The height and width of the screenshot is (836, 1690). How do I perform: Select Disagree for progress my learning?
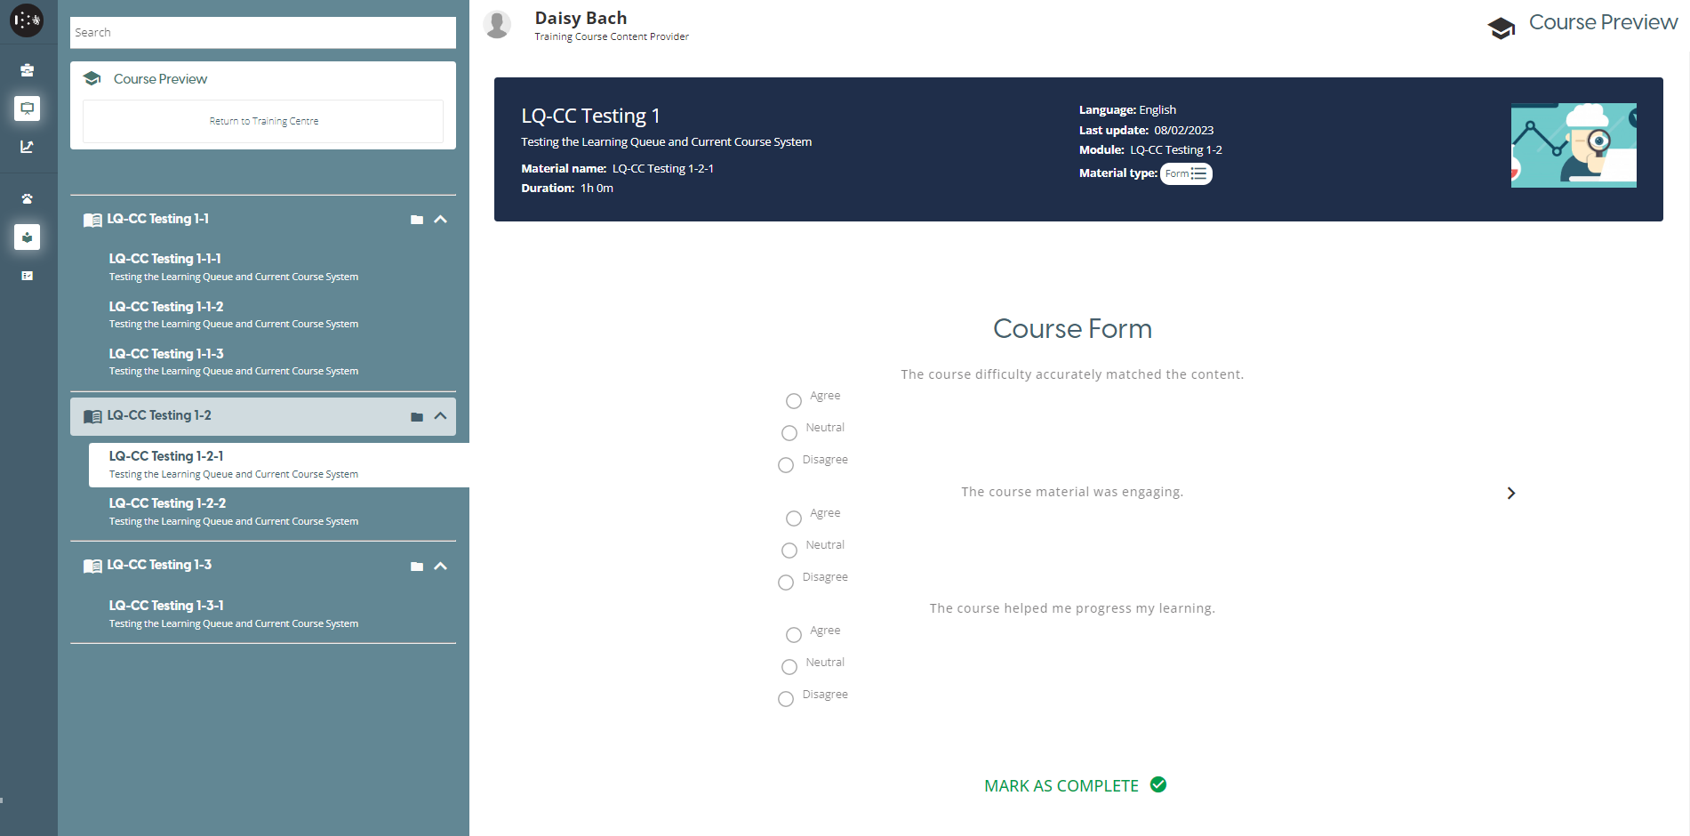(x=786, y=699)
